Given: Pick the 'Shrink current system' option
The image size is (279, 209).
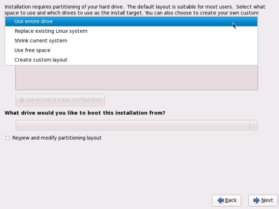Looking at the screenshot, I should tap(41, 41).
